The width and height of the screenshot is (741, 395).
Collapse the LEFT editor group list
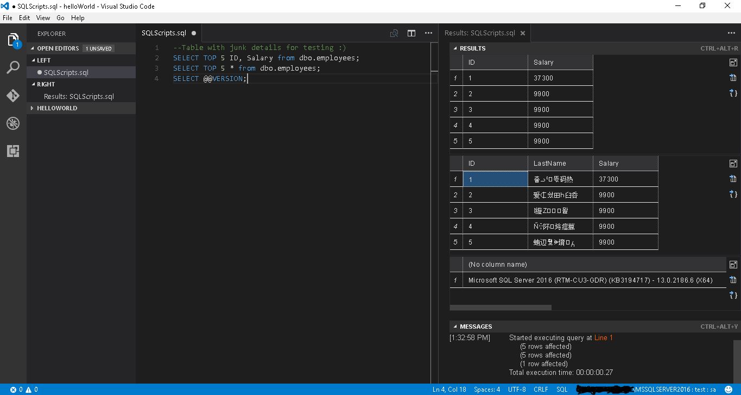coord(42,60)
